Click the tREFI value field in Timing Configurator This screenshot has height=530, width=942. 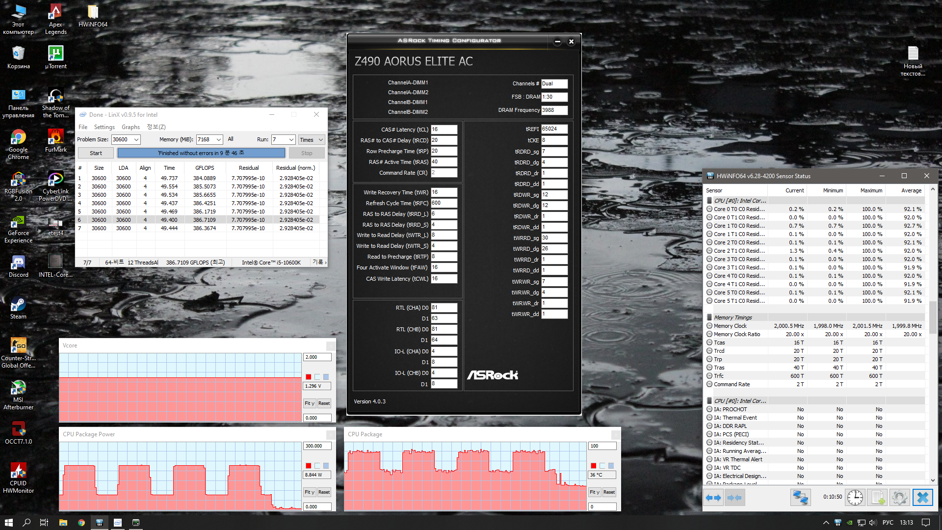click(x=554, y=129)
